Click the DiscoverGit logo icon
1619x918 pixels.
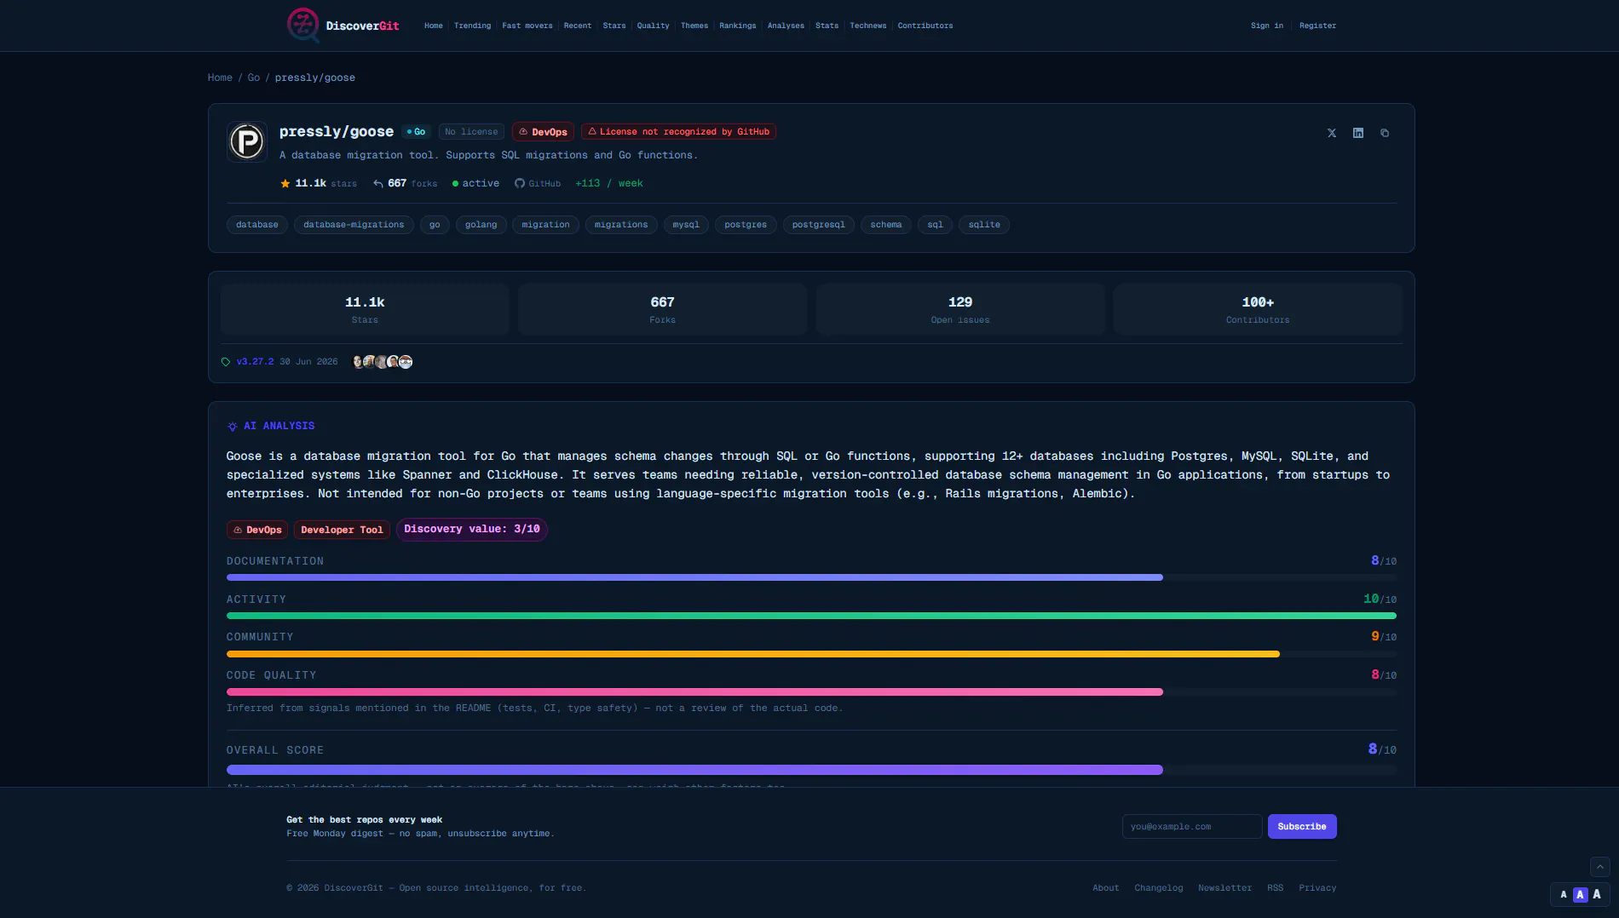[x=303, y=26]
